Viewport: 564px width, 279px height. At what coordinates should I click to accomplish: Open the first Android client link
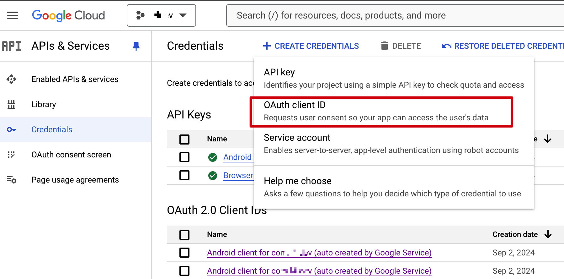pyautogui.click(x=319, y=253)
